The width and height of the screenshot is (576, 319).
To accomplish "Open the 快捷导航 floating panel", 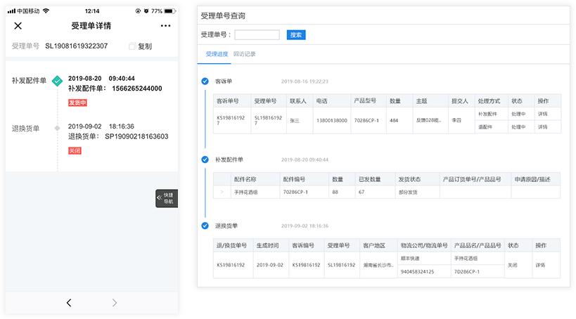I will coord(167,198).
